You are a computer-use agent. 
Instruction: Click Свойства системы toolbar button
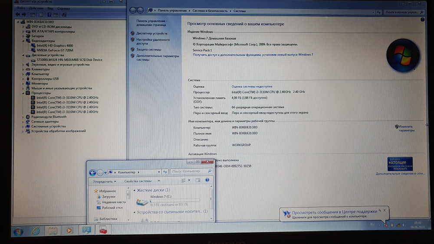click(138, 181)
